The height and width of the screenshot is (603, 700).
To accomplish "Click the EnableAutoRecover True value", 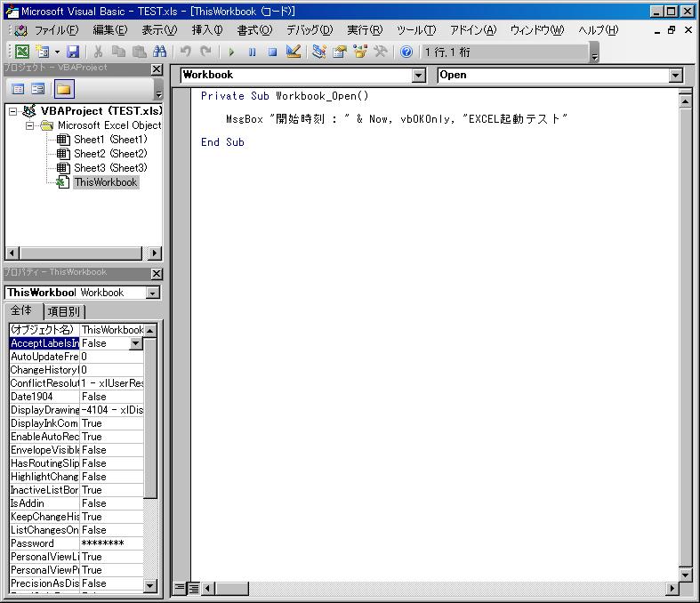I will 111,437.
